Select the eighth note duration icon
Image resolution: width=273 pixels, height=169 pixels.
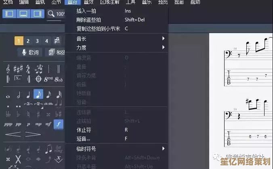pos(38,94)
